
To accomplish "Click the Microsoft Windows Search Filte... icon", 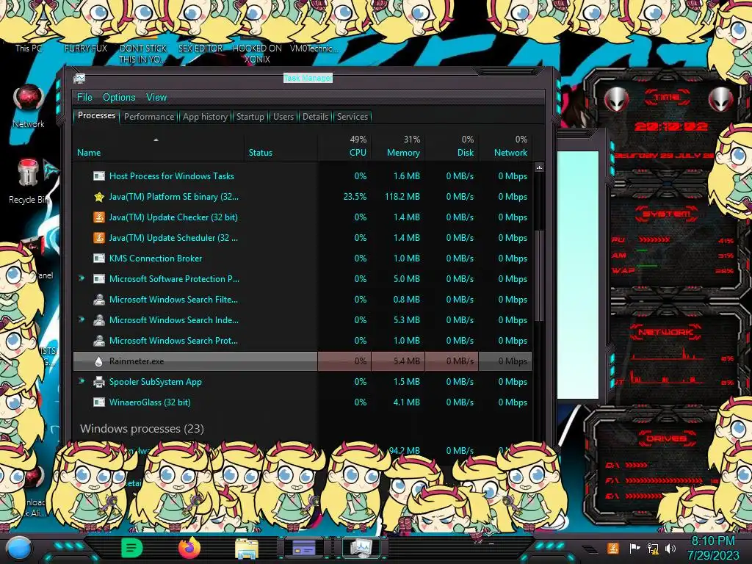I will [99, 300].
